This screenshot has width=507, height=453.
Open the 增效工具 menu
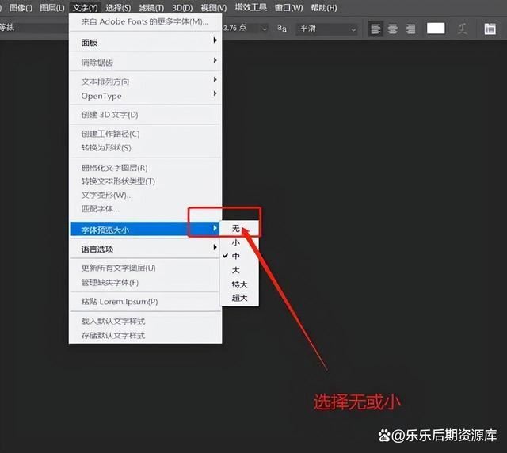tap(250, 7)
